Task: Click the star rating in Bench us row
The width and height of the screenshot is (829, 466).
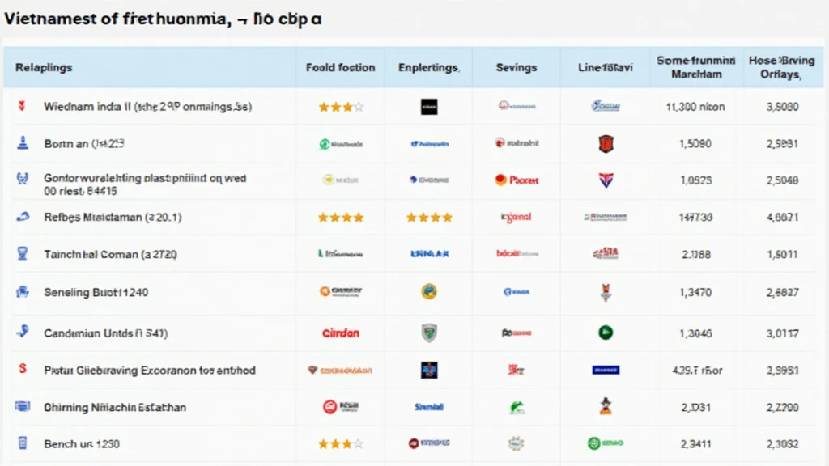Action: [x=341, y=444]
